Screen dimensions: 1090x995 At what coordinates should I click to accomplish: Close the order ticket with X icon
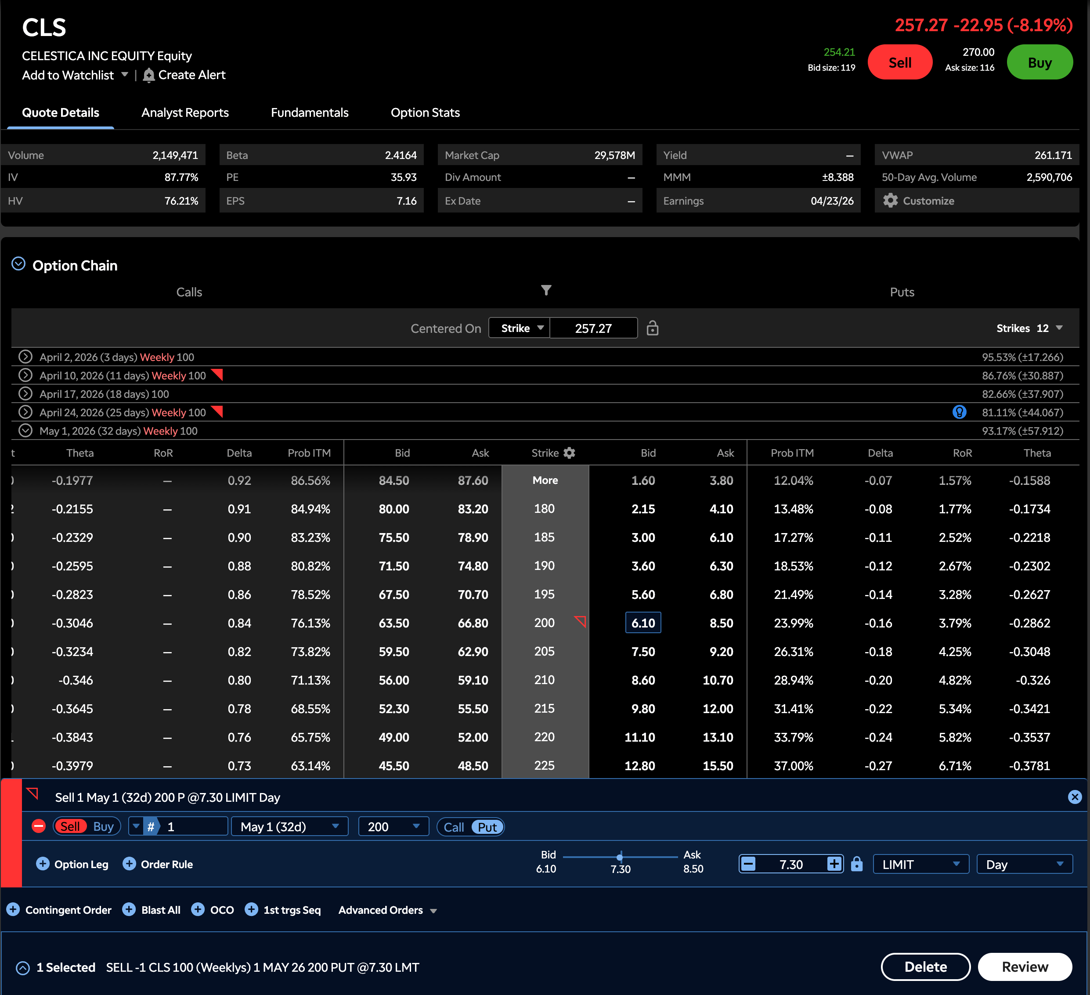[1074, 797]
